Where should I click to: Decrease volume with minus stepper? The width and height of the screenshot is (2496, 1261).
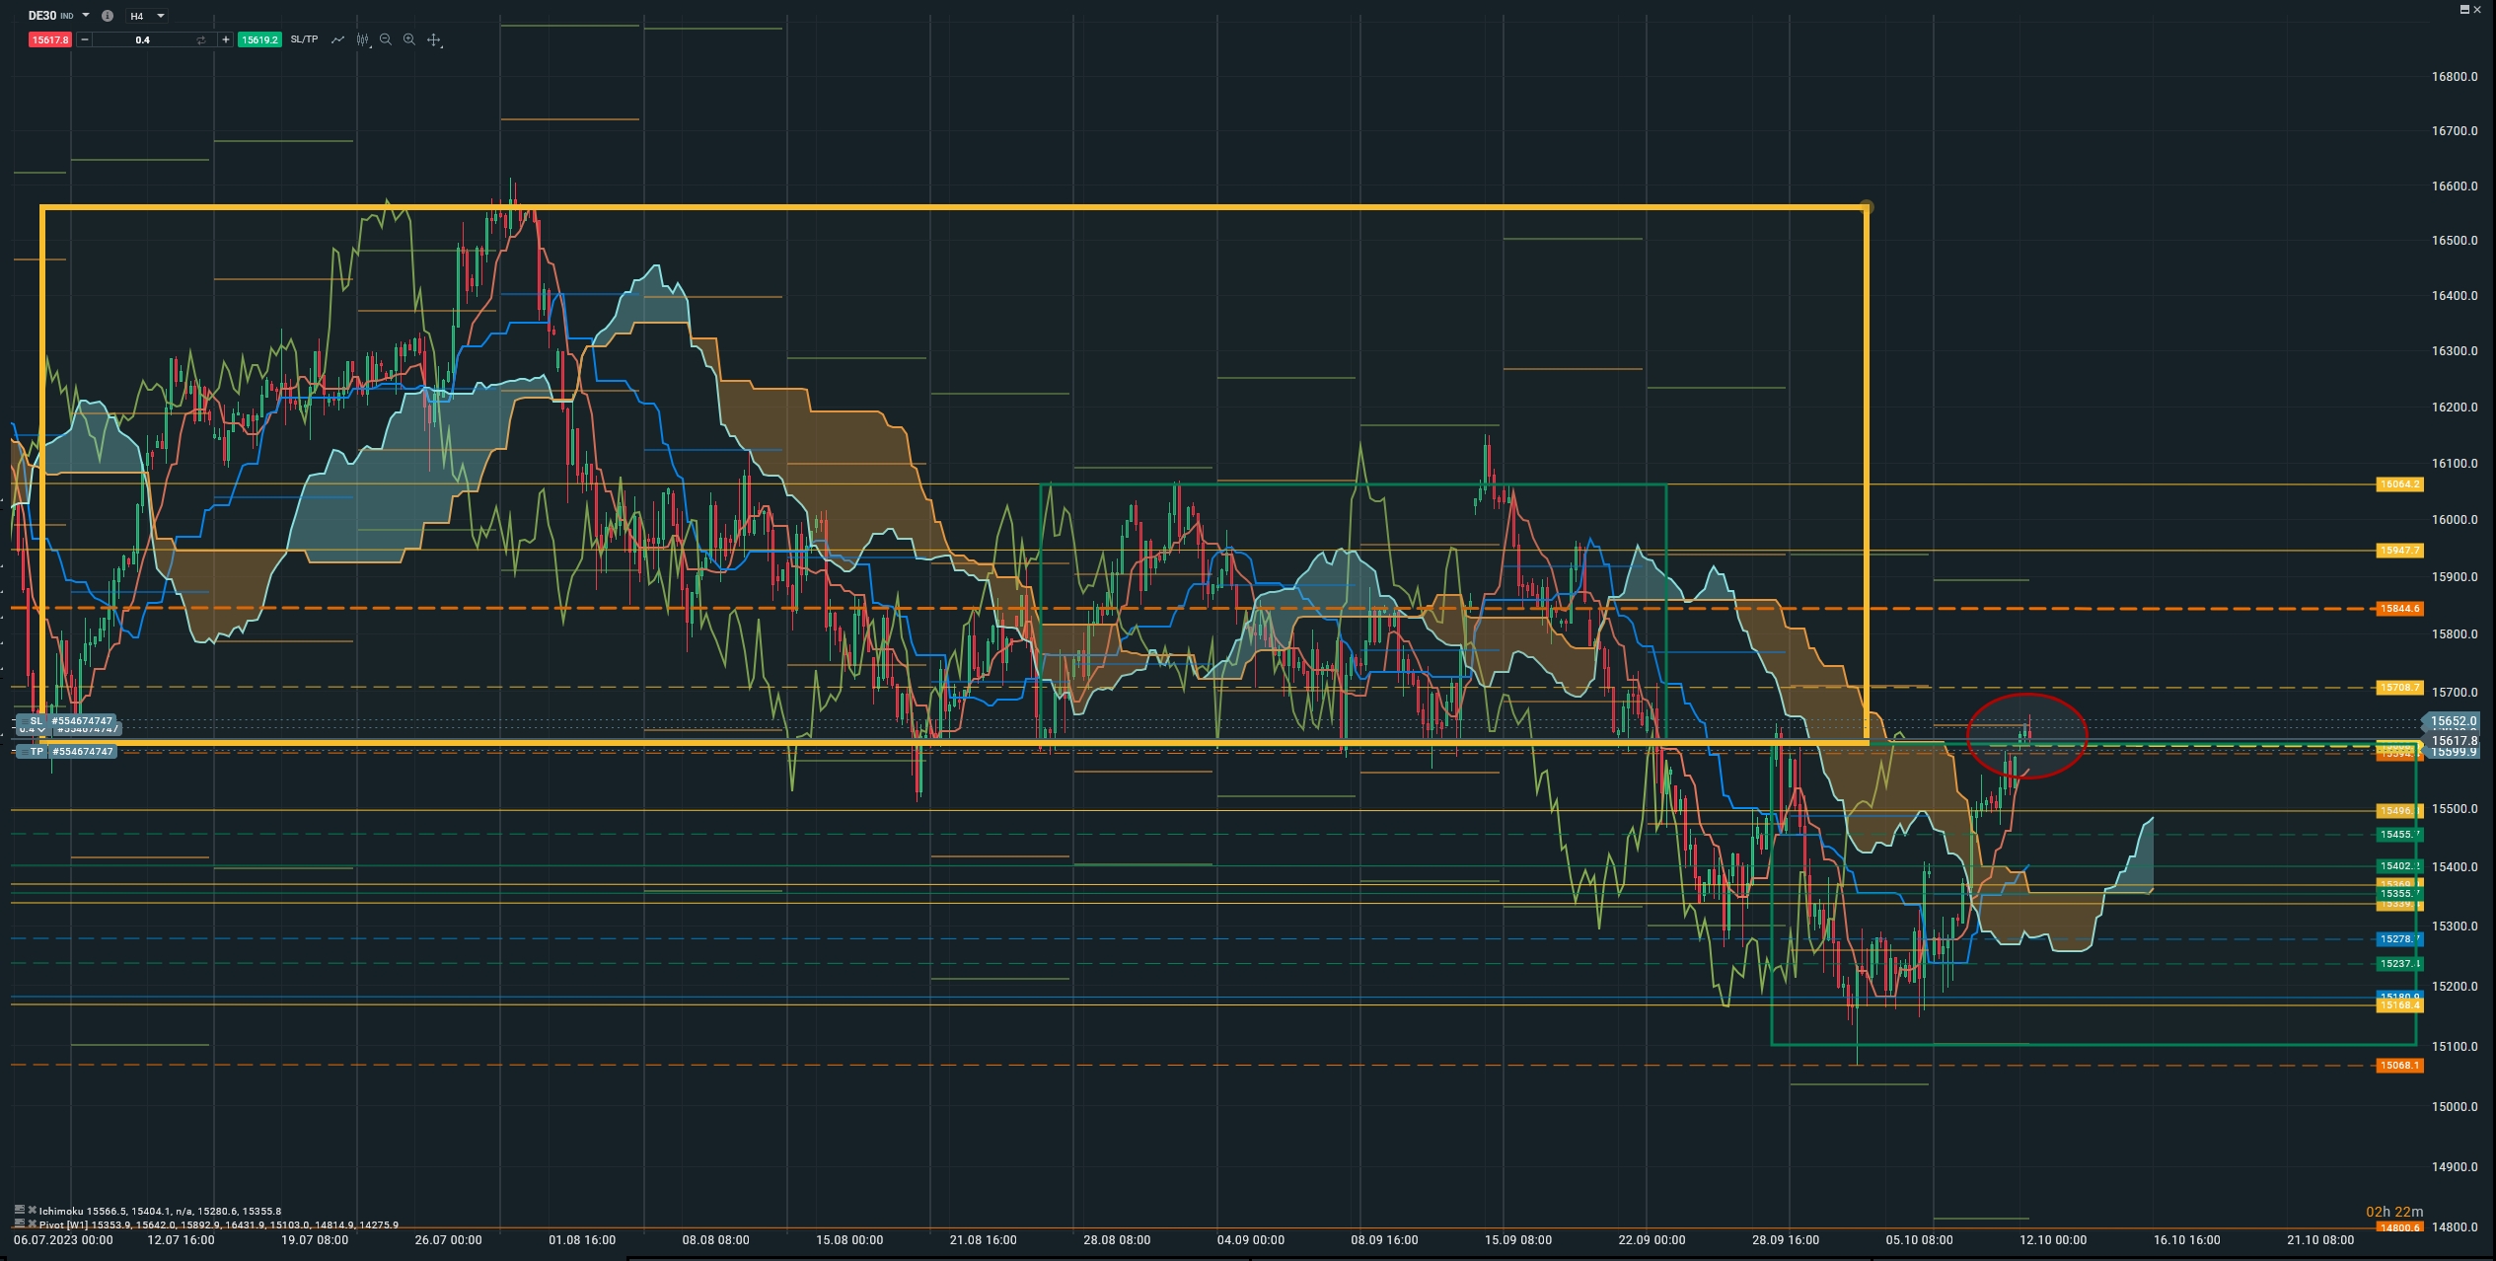click(85, 39)
